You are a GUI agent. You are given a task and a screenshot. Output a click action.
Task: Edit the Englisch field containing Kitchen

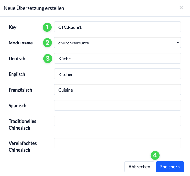click(118, 74)
